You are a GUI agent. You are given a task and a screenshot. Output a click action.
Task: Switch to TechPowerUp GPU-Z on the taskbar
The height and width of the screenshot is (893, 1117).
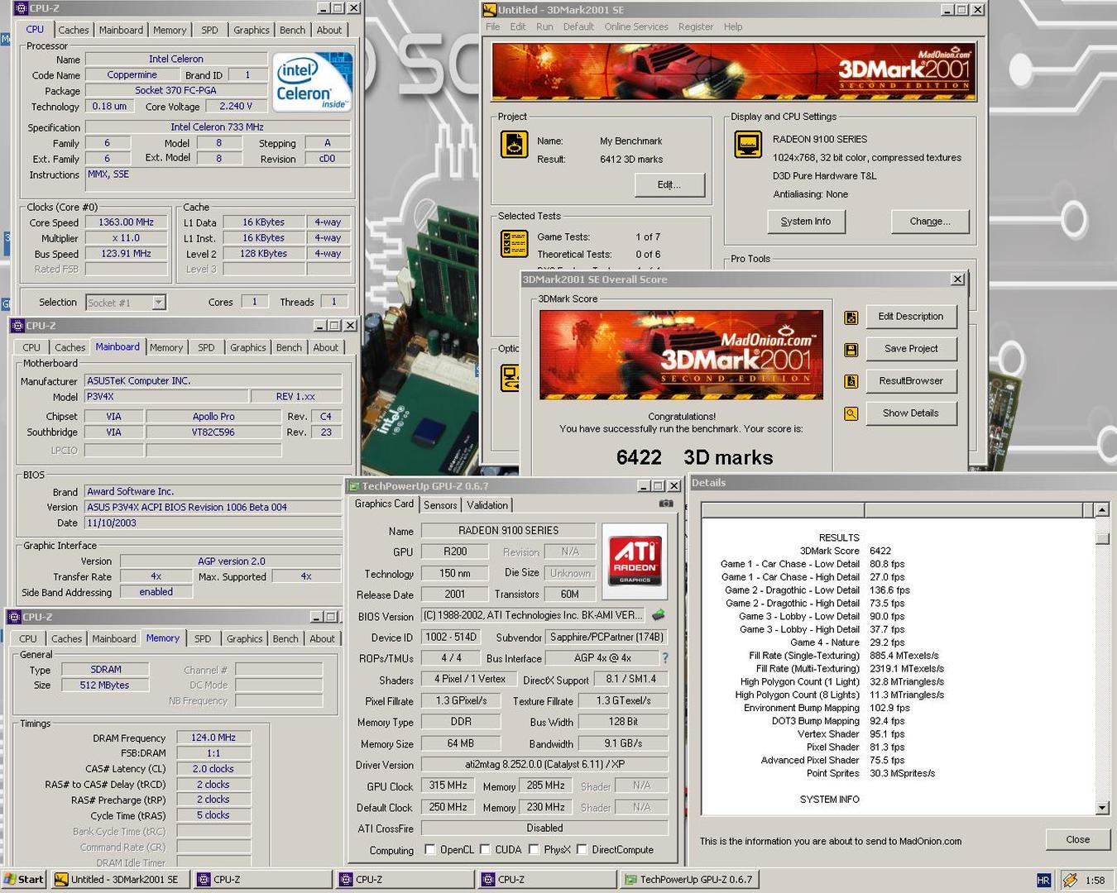coord(689,879)
